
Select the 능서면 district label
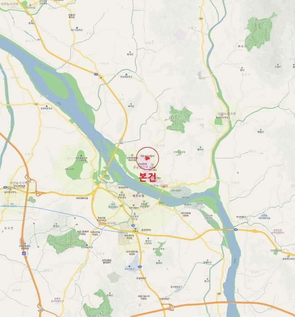(x=8, y=228)
